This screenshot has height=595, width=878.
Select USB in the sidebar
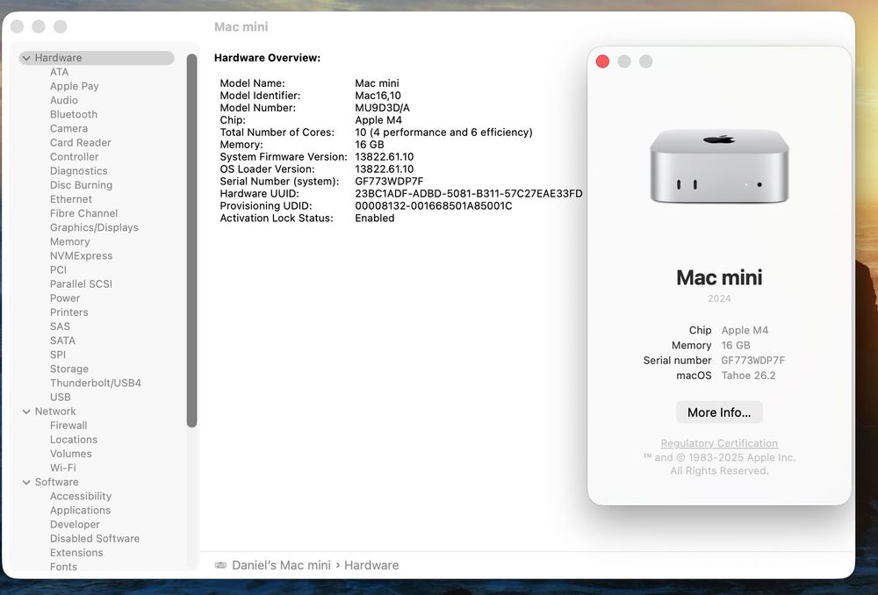click(60, 397)
